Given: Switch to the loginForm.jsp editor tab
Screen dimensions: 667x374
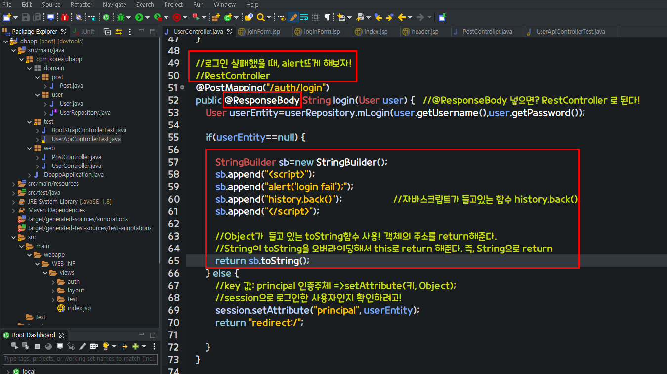Looking at the screenshot, I should 322,32.
